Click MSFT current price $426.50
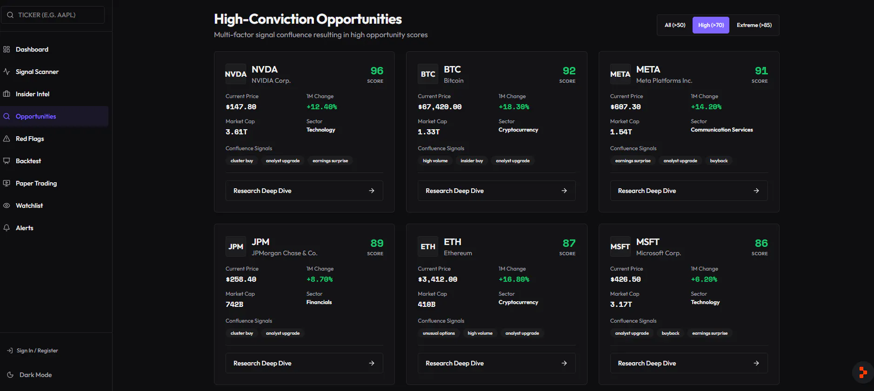874x391 pixels. tap(626, 279)
